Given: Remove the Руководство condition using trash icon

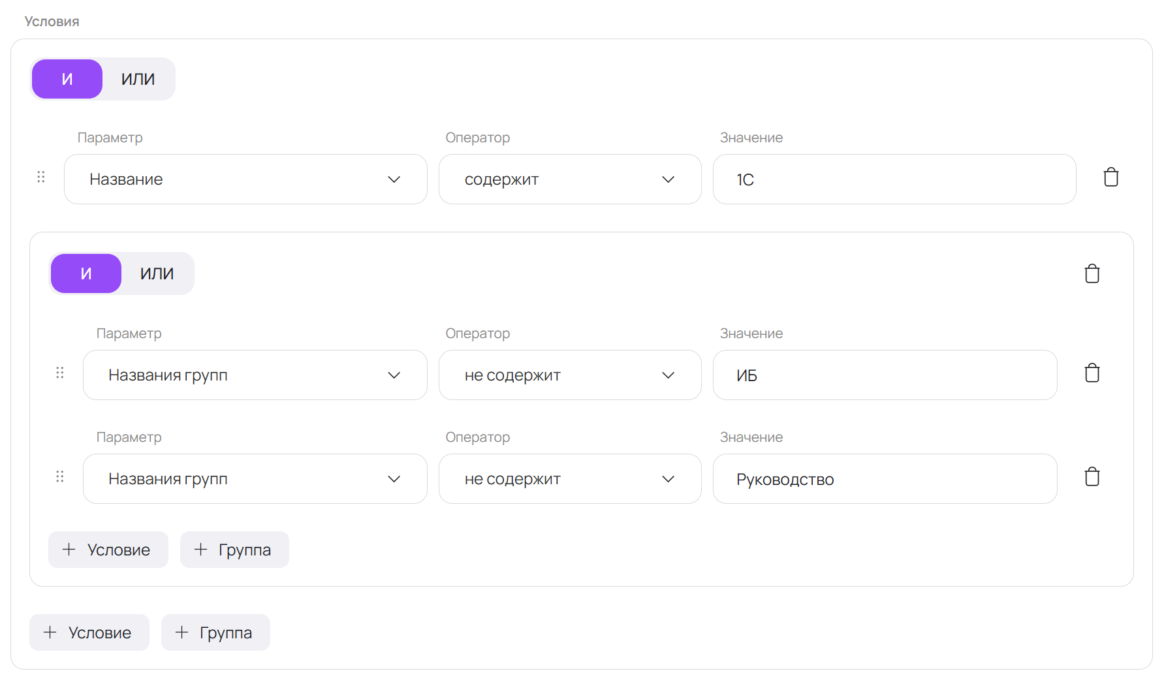Looking at the screenshot, I should pos(1092,477).
